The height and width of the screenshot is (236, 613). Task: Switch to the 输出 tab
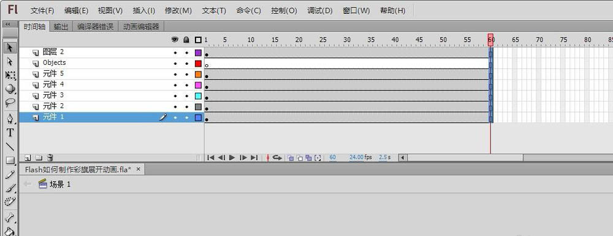[x=61, y=26]
